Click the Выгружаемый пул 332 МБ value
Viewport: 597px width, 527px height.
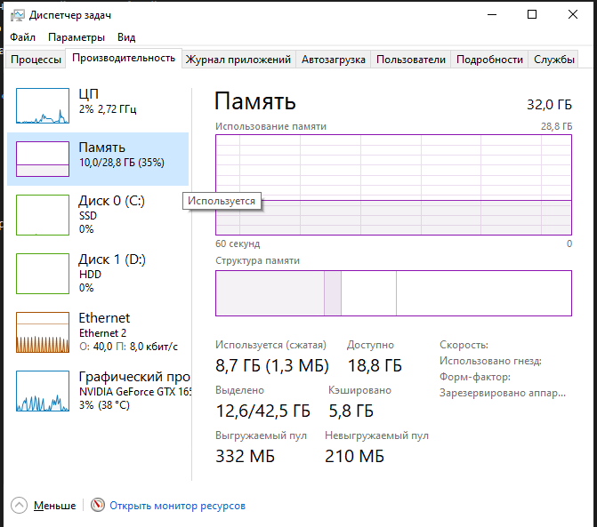(x=245, y=456)
